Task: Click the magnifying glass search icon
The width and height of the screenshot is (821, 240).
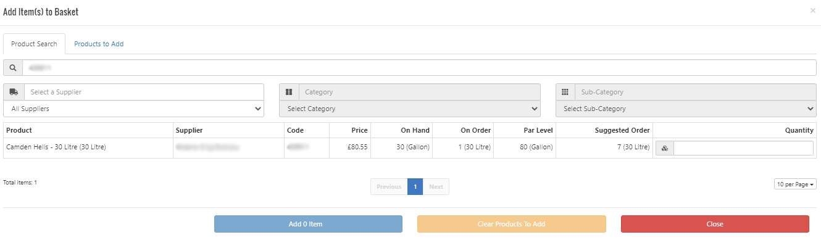Action: pos(13,67)
